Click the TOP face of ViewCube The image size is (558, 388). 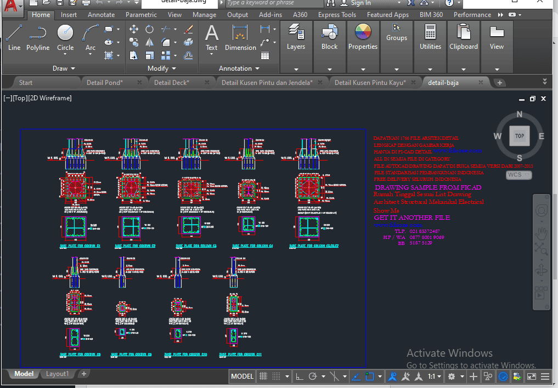tap(519, 136)
